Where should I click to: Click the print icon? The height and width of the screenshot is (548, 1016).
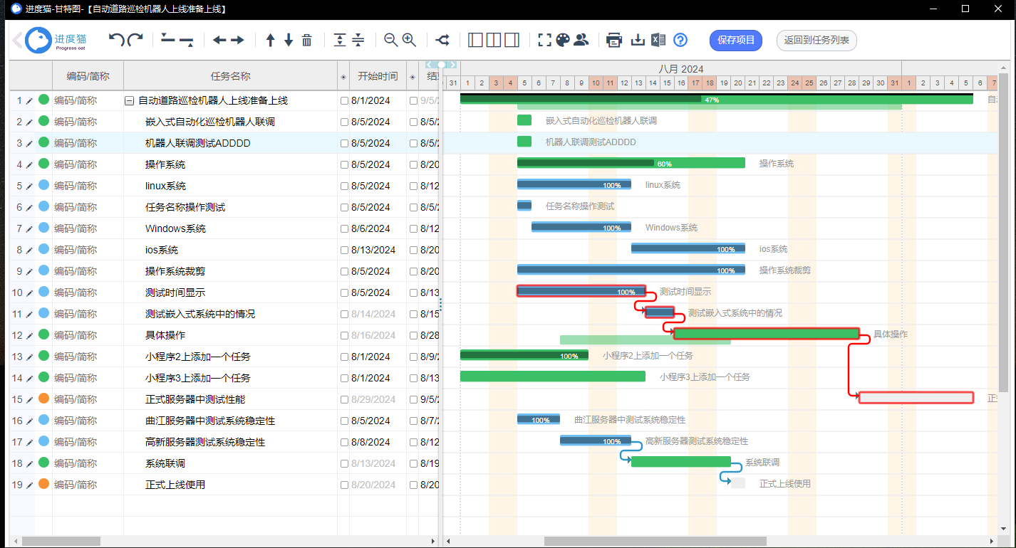click(x=614, y=41)
